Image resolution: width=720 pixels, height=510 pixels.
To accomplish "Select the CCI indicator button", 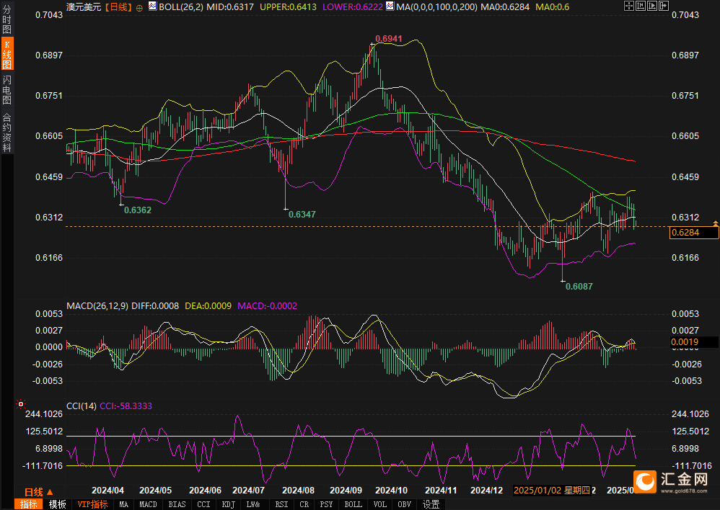I will pos(203,504).
